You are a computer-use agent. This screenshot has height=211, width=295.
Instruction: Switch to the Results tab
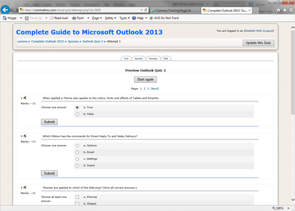(138, 58)
